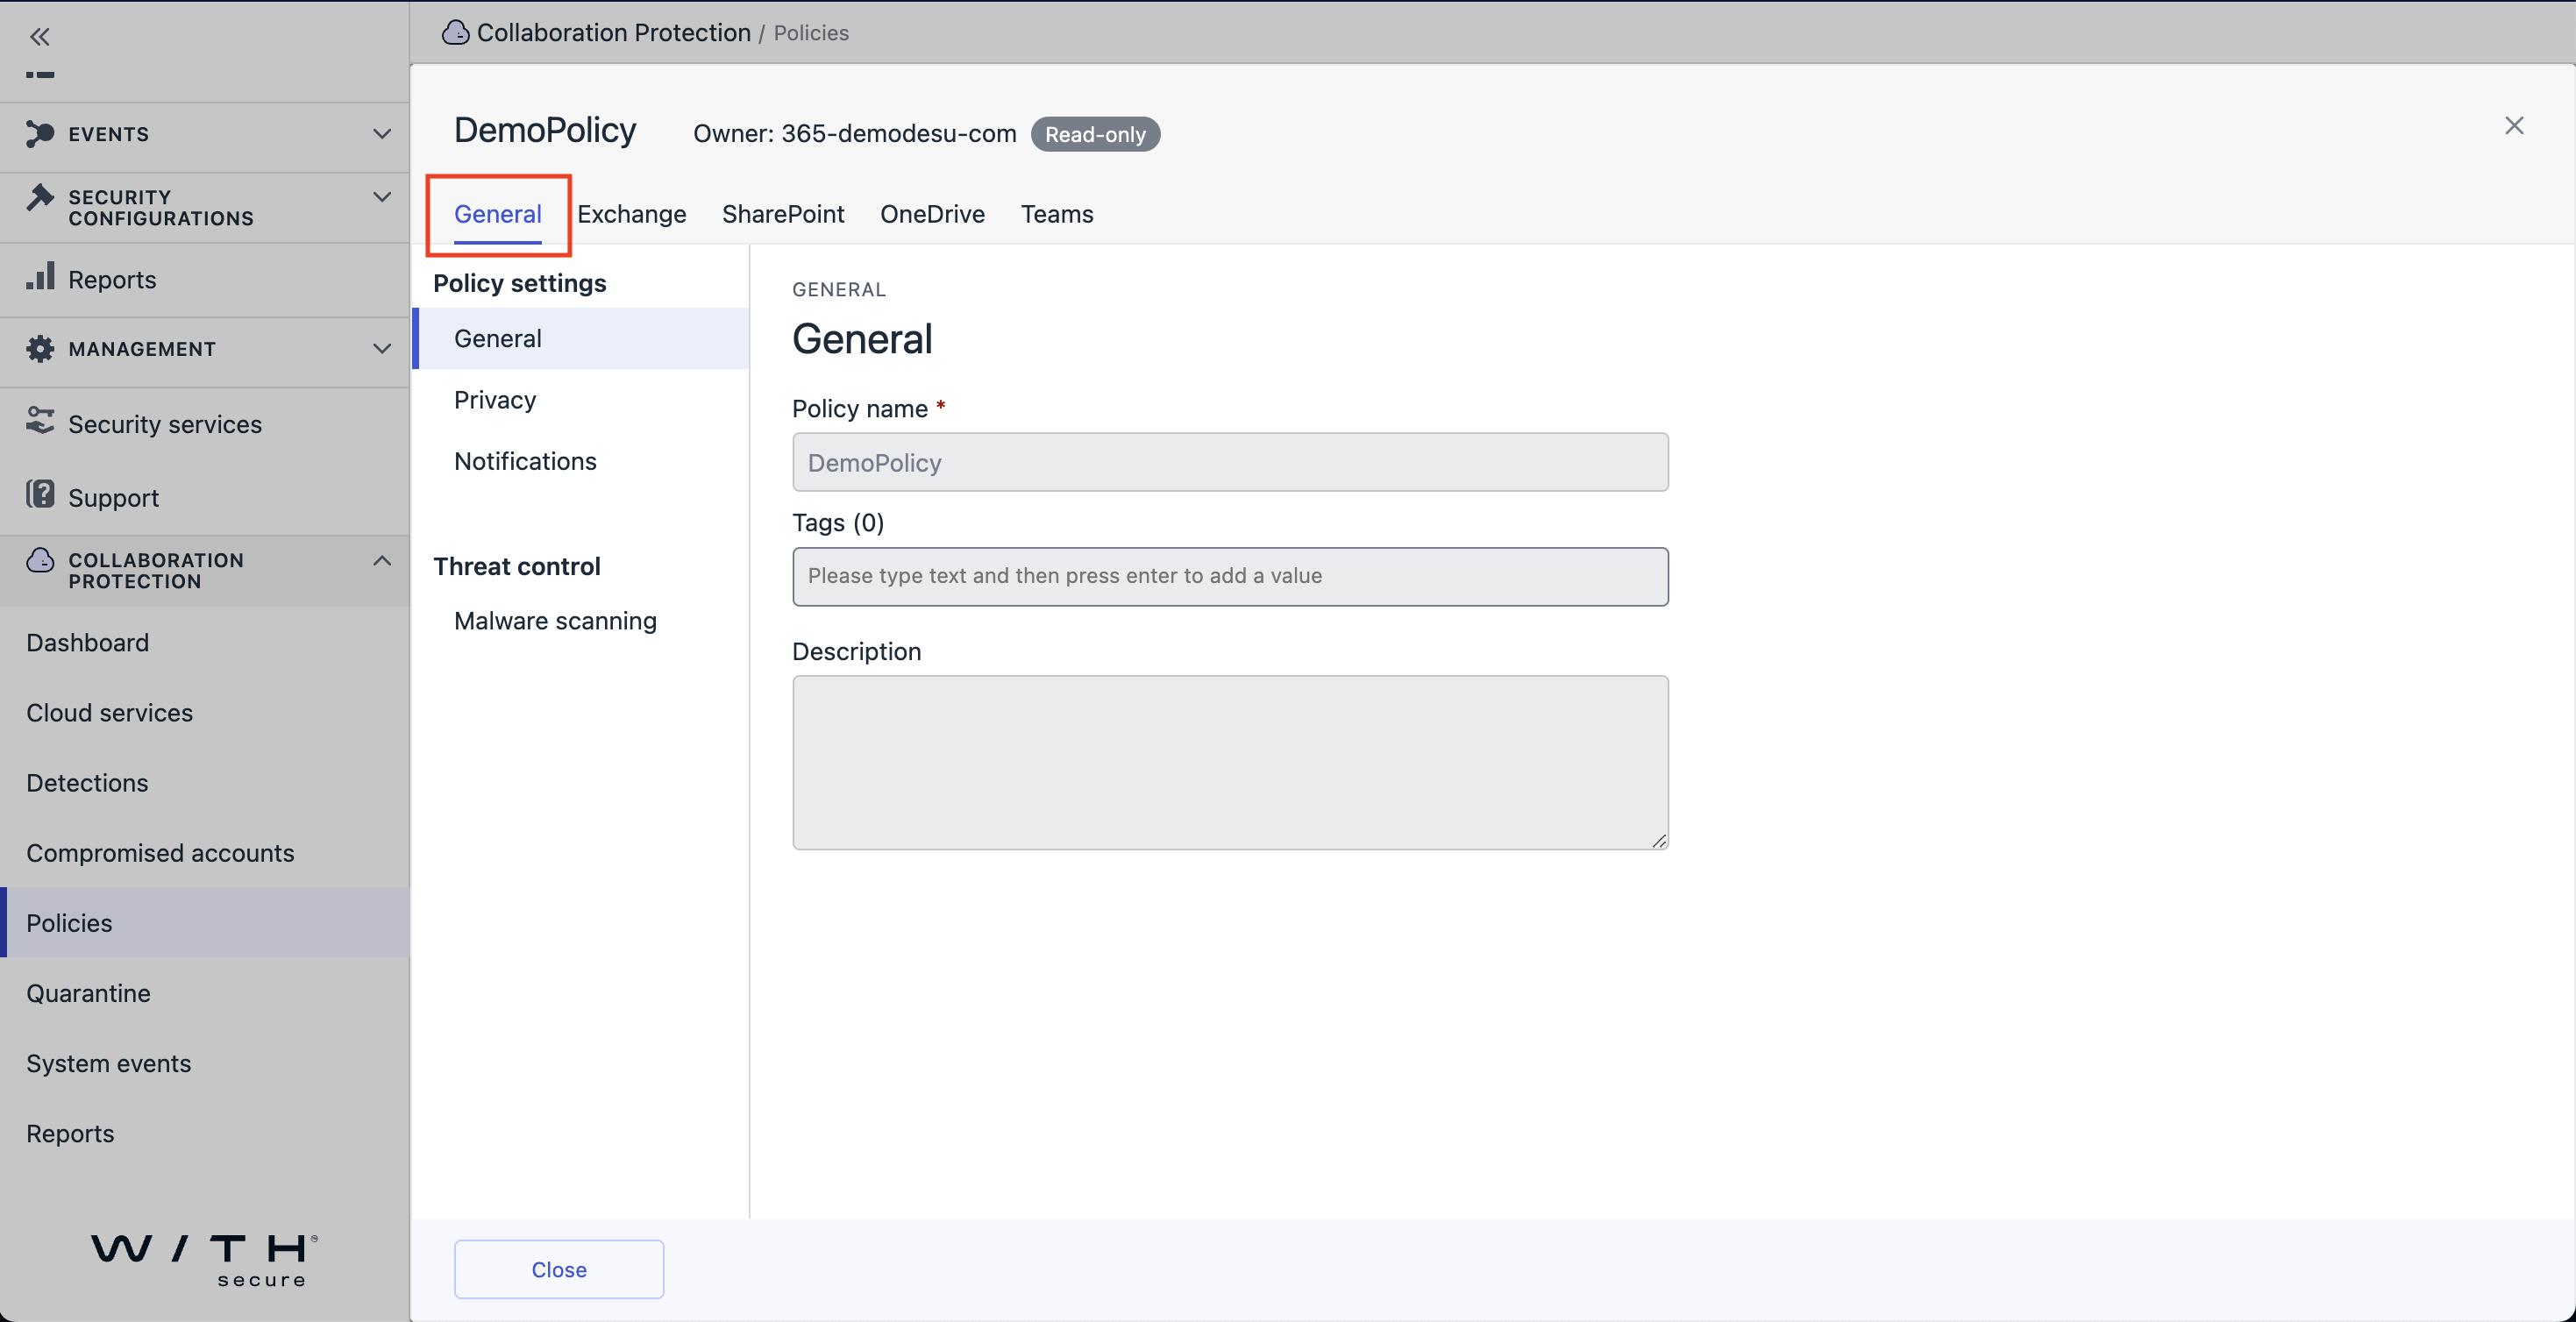Select General under Policy settings
Viewport: 2576px width, 1322px height.
581,339
